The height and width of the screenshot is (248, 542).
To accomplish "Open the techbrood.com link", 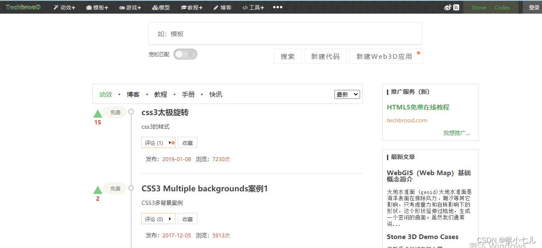I will coord(407,120).
